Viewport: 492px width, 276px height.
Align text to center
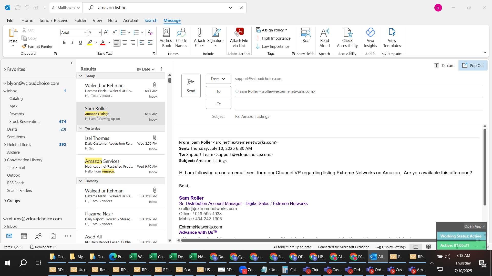coord(125,43)
